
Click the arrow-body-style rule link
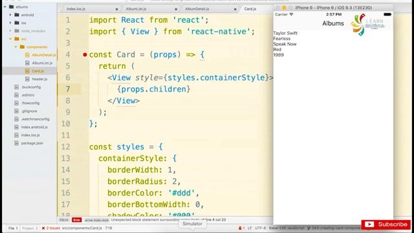[x=96, y=220]
